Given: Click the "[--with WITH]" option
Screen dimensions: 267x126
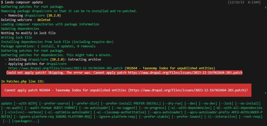Looking at the screenshot, I should [x=26, y=103].
